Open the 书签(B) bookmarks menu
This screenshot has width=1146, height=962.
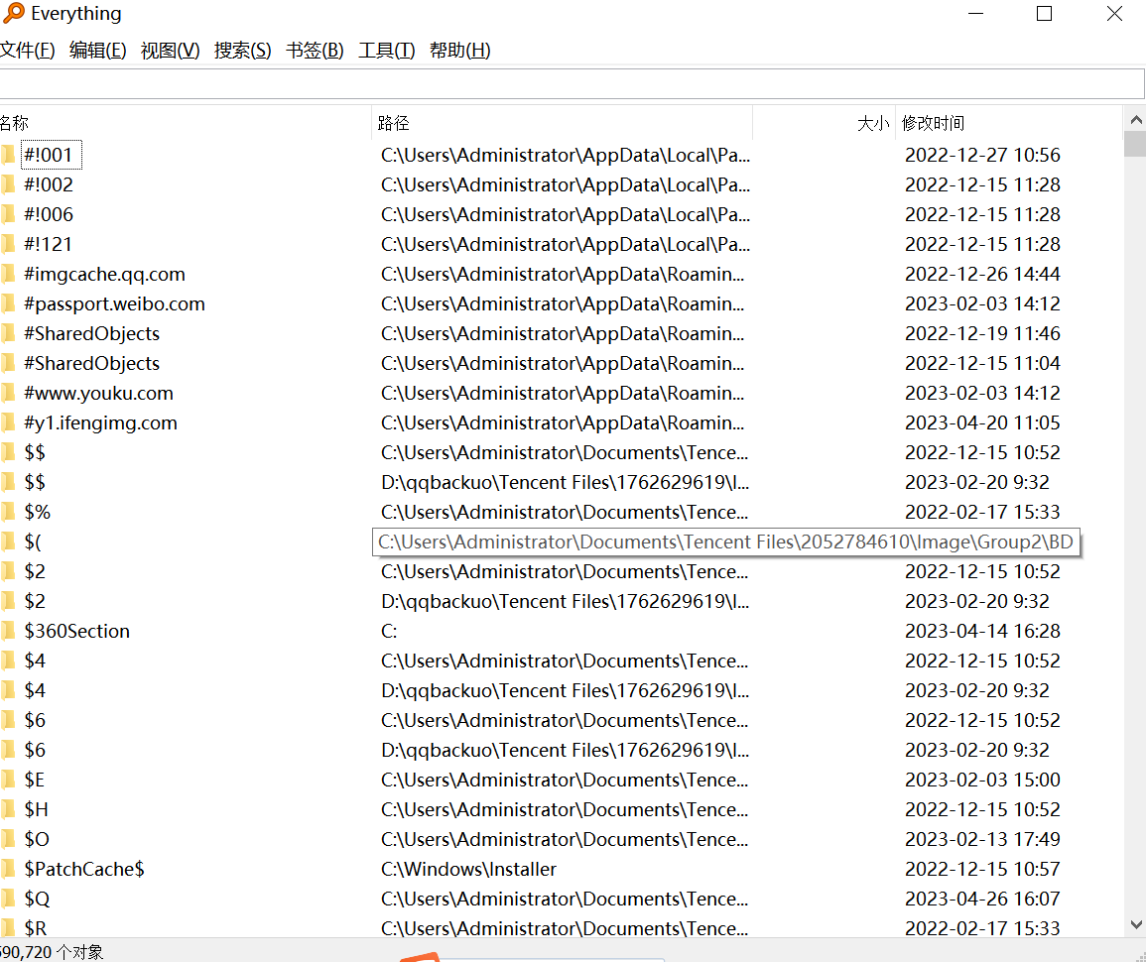pyautogui.click(x=315, y=51)
